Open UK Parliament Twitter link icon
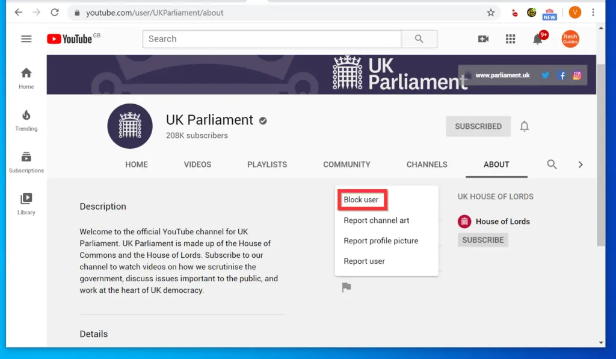Image resolution: width=616 pixels, height=359 pixels. point(545,75)
